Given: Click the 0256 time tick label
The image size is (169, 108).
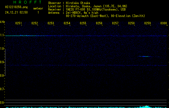Looking at the screenshot, I should 99,23.
